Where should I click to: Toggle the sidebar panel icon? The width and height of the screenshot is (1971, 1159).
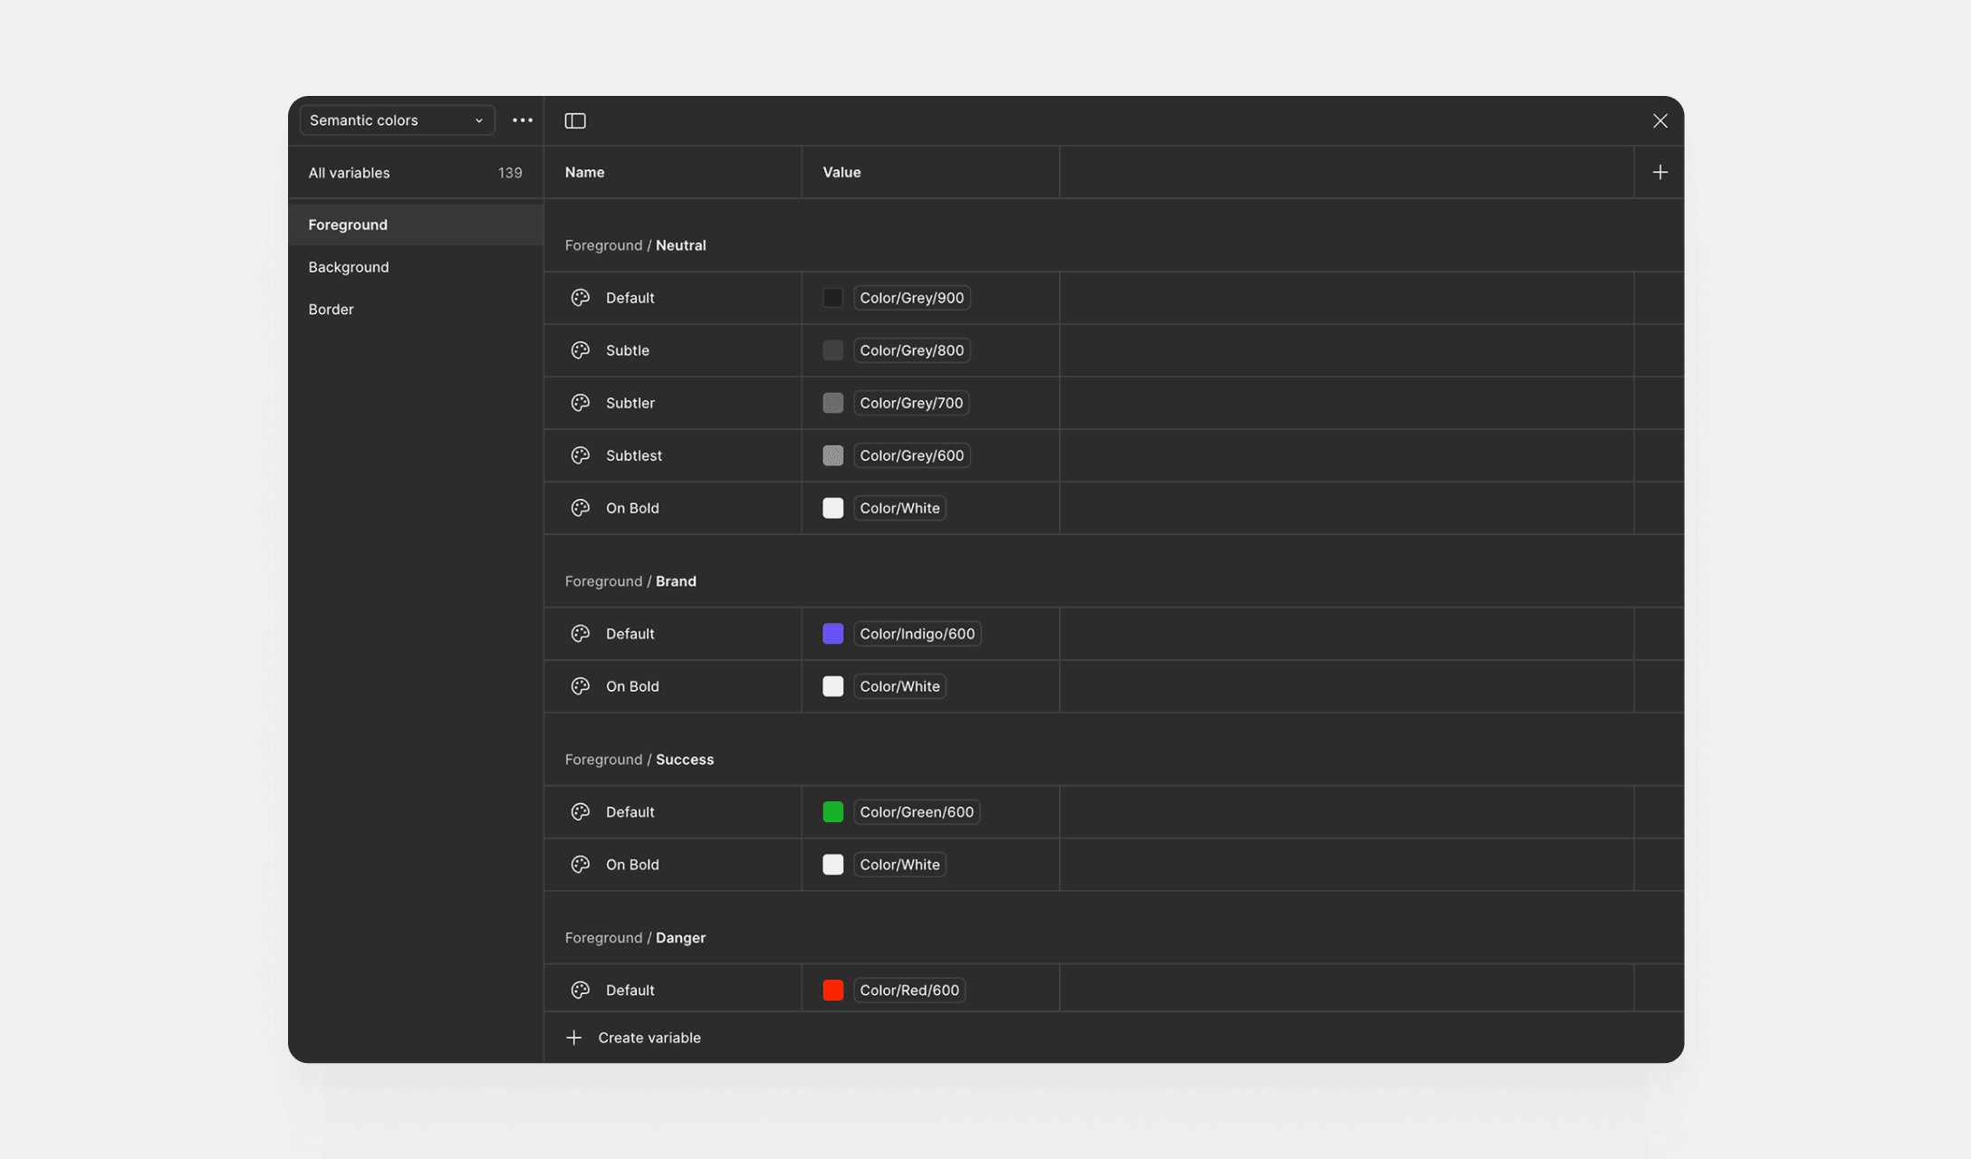(575, 120)
